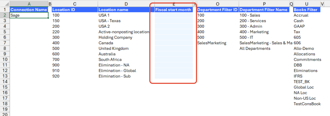Select the empty fiscal start month cell for USA 1
330x116 pixels.
point(174,15)
